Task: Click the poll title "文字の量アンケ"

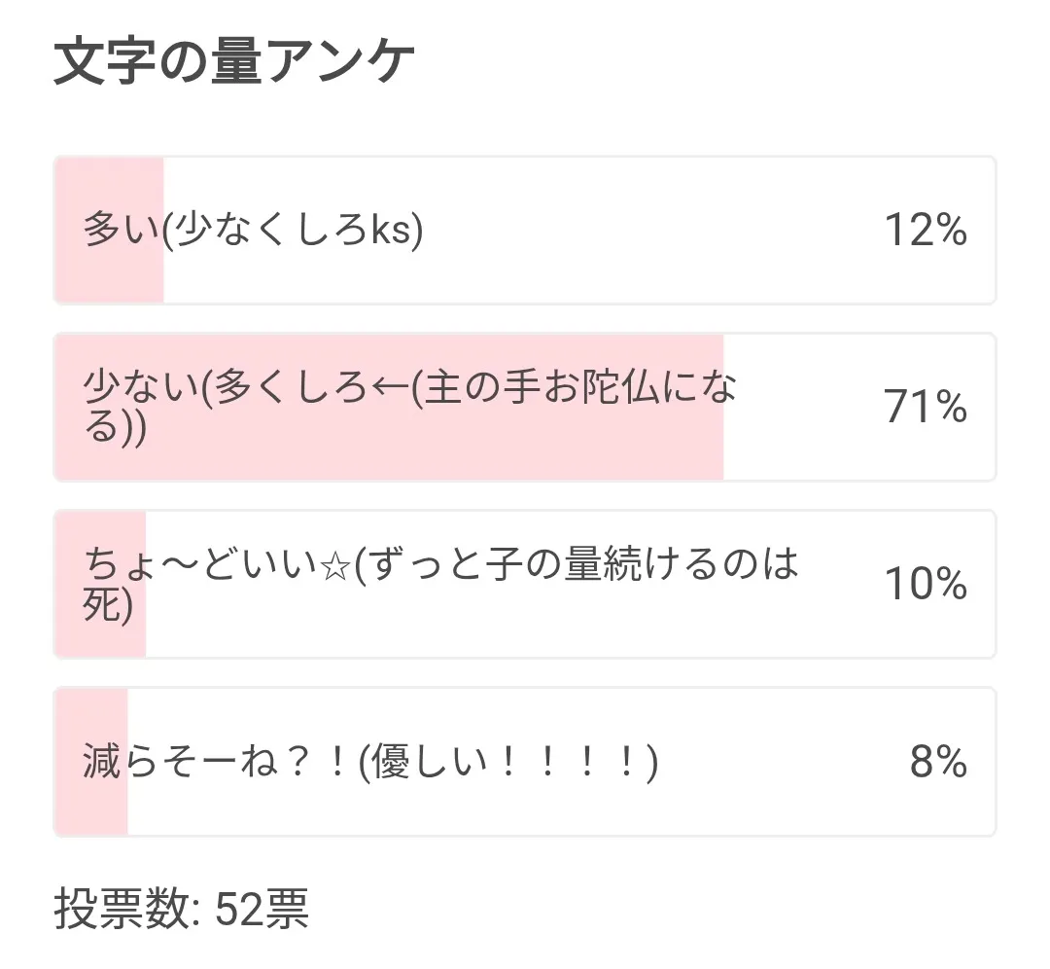Action: point(233,62)
